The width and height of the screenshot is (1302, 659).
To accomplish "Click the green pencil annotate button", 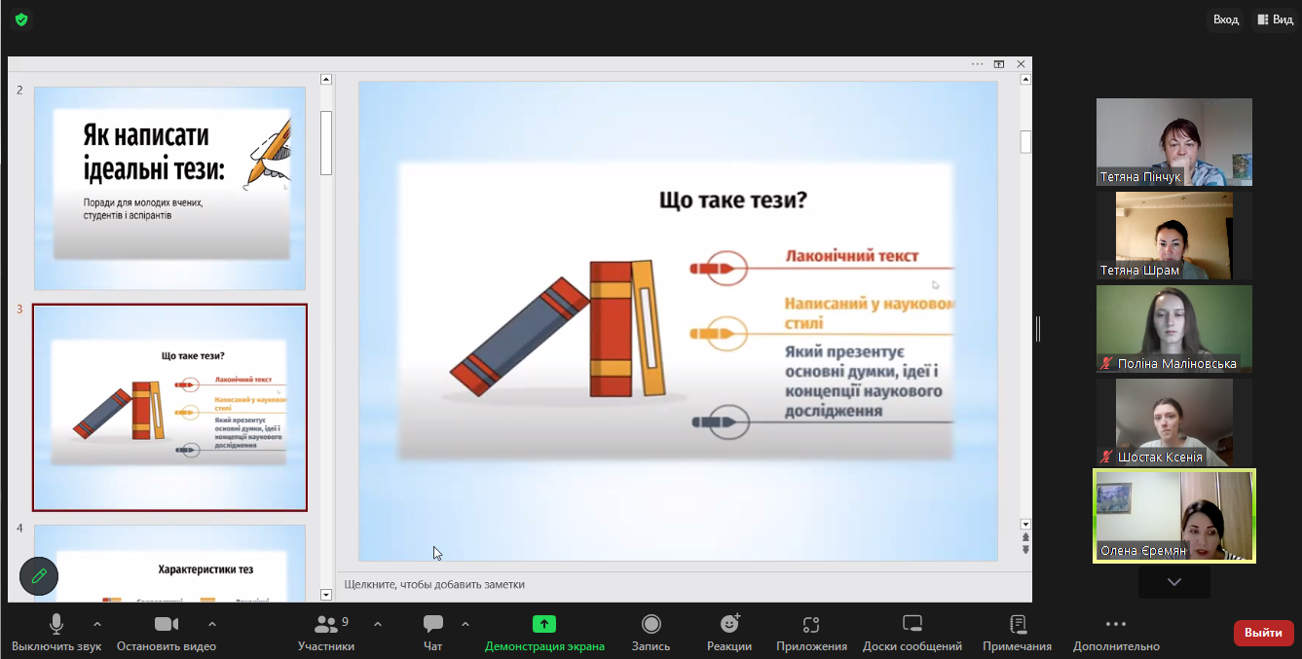I will pyautogui.click(x=39, y=576).
